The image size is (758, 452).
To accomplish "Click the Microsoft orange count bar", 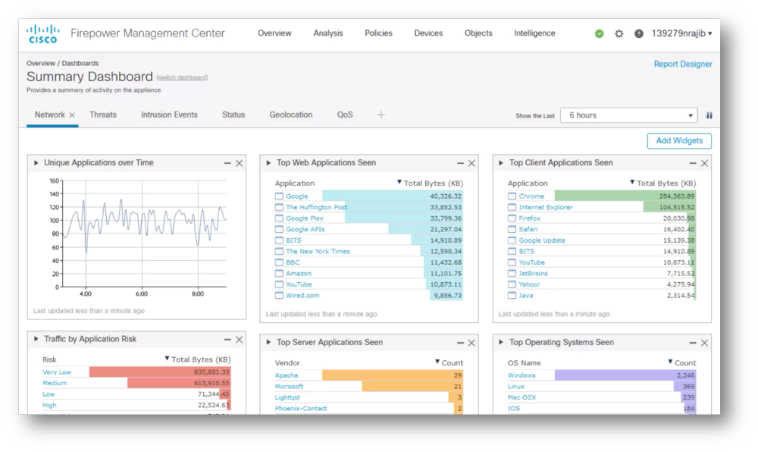I will click(x=412, y=386).
